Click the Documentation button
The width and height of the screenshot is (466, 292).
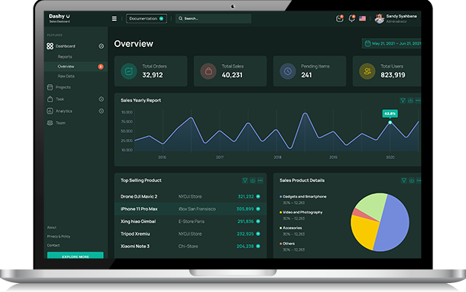click(146, 19)
